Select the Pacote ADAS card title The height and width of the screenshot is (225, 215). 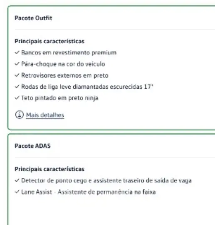32,146
